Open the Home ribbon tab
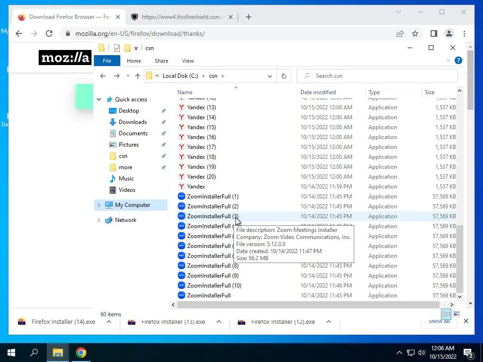 pos(133,61)
